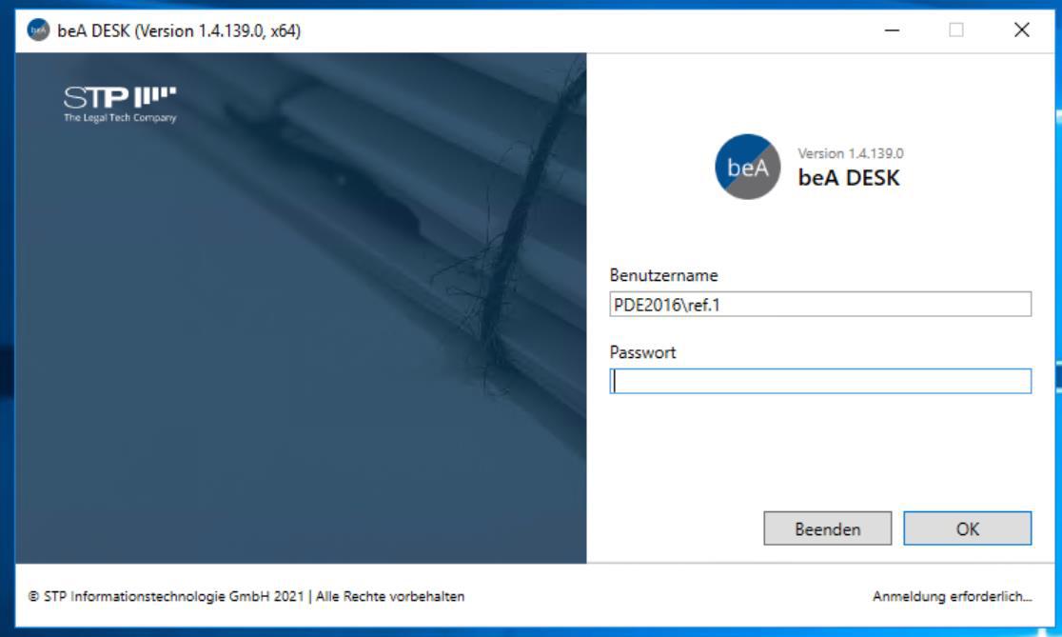1062x637 pixels.
Task: Close the beA DESK window
Action: [1021, 30]
